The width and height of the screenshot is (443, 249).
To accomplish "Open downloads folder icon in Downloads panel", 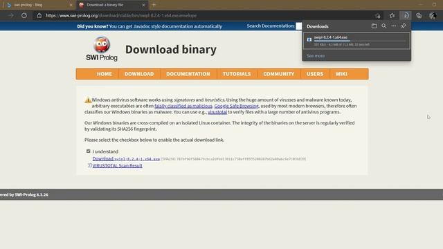I will click(374, 26).
